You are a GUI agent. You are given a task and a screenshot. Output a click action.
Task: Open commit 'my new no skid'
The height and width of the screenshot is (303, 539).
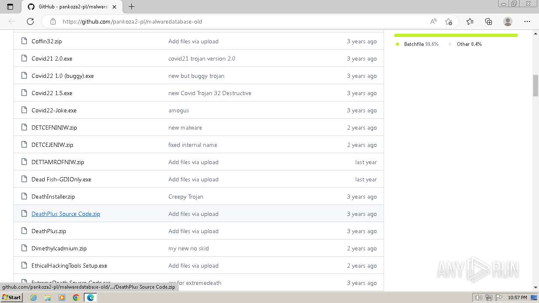[x=189, y=248]
